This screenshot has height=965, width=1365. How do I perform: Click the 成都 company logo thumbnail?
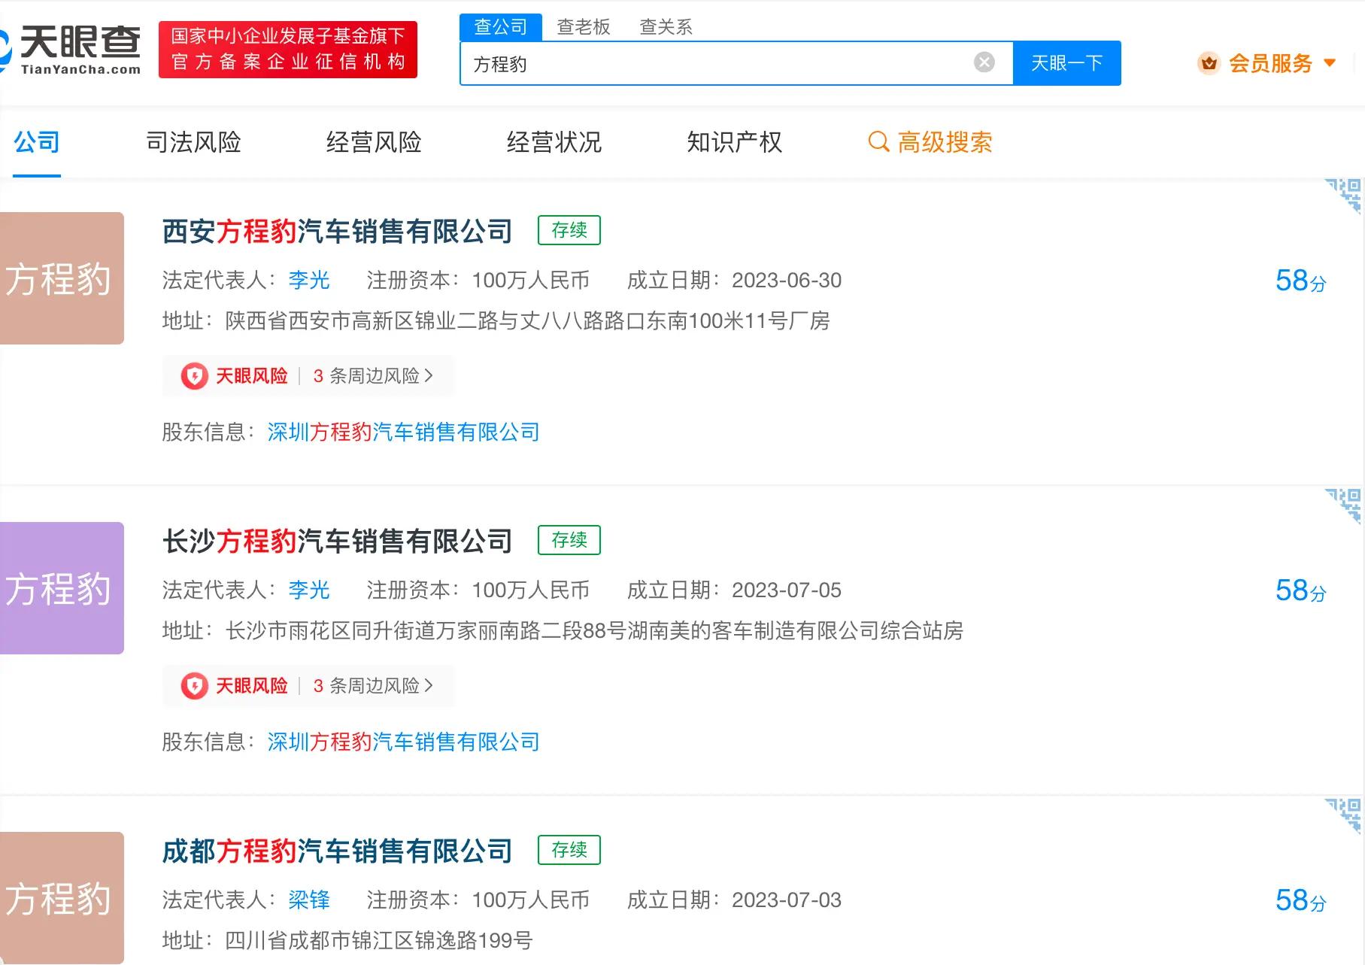pos(62,898)
